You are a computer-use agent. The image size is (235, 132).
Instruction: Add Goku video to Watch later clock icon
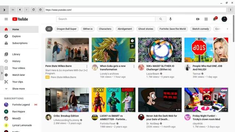click(132, 41)
